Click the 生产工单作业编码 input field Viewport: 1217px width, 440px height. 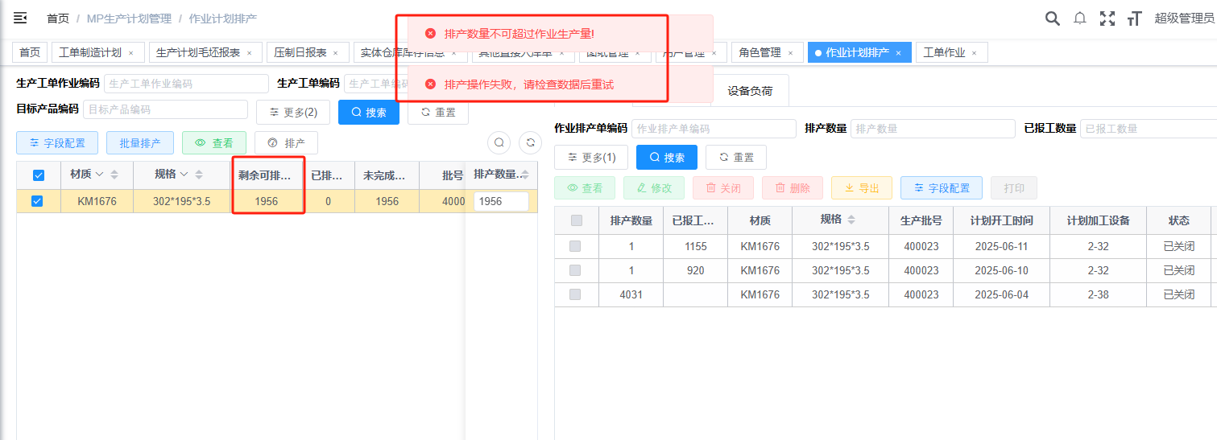pos(186,84)
